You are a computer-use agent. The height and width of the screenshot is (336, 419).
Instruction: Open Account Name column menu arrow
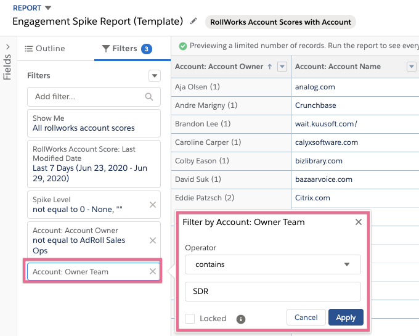[x=412, y=67]
